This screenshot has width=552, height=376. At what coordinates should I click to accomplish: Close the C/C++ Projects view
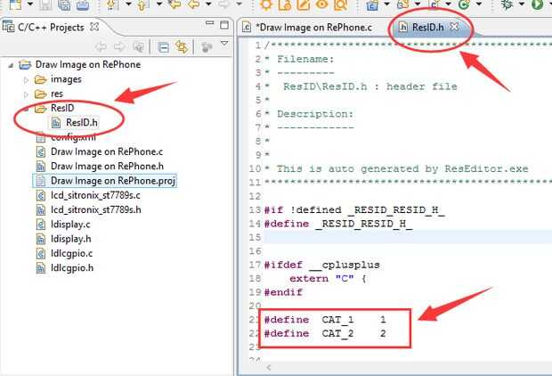pyautogui.click(x=94, y=27)
